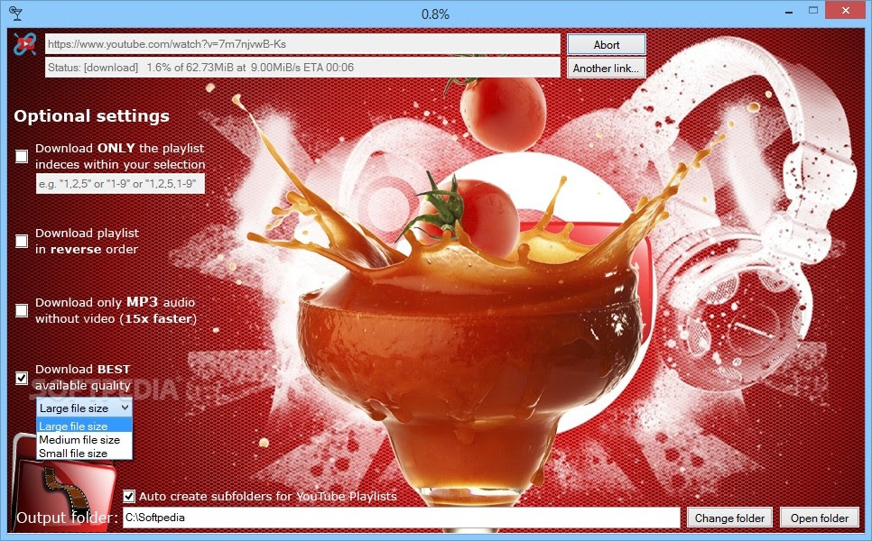Image resolution: width=872 pixels, height=541 pixels.
Task: Click the download Status text line
Action: (302, 68)
